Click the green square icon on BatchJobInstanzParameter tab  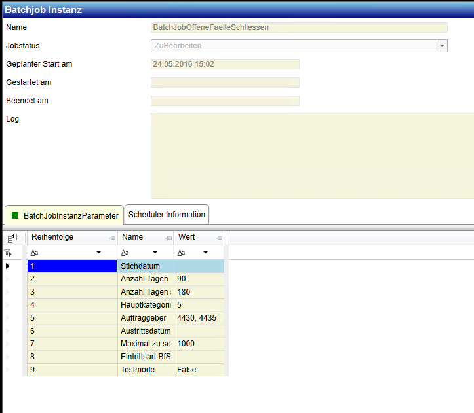click(15, 215)
